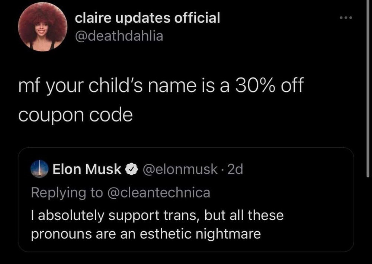
Task: Click the words "coupon code" in tweet
Action: tap(76, 115)
